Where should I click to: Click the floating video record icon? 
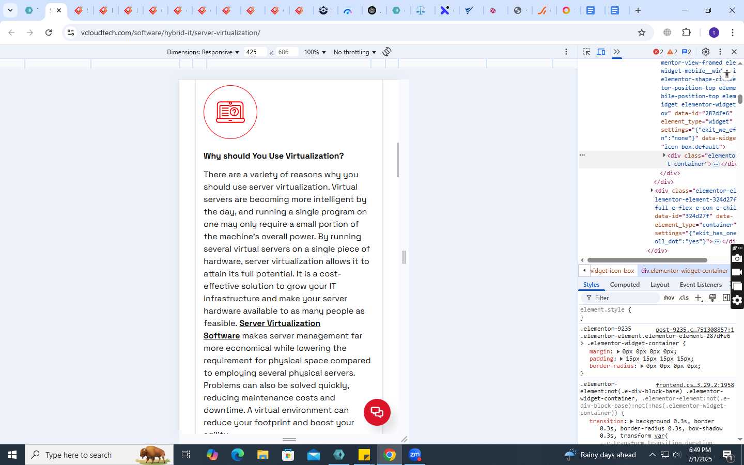(x=737, y=272)
